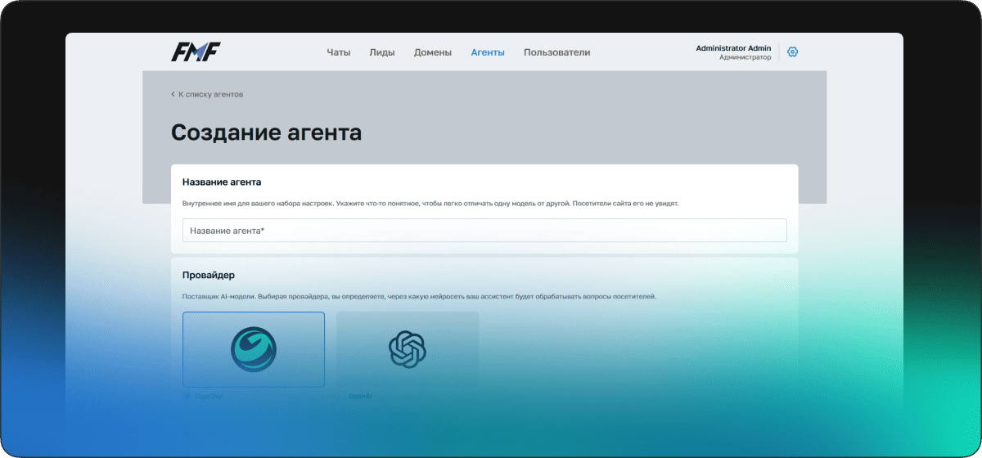Return via the К списку агентов link

(210, 94)
